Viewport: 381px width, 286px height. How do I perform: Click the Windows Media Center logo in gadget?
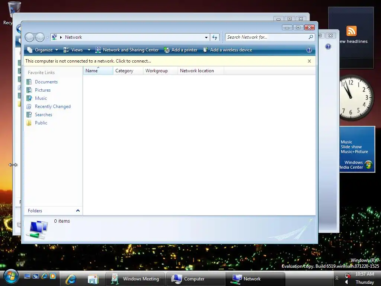click(x=368, y=165)
